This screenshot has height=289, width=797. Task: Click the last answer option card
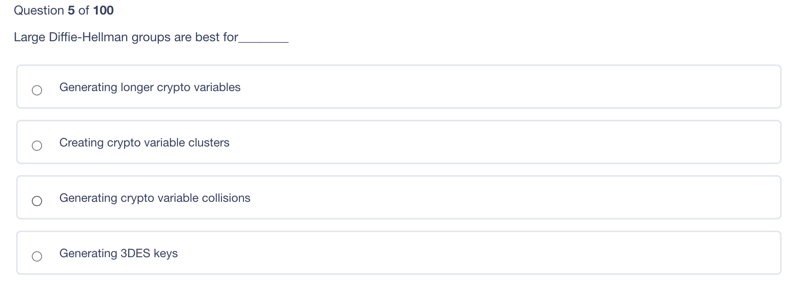[398, 253]
